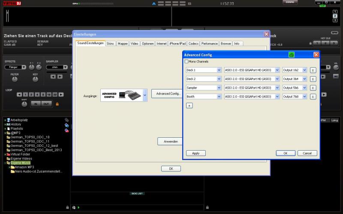Switch to the Video tab
This screenshot has width=343, height=214.
(134, 44)
